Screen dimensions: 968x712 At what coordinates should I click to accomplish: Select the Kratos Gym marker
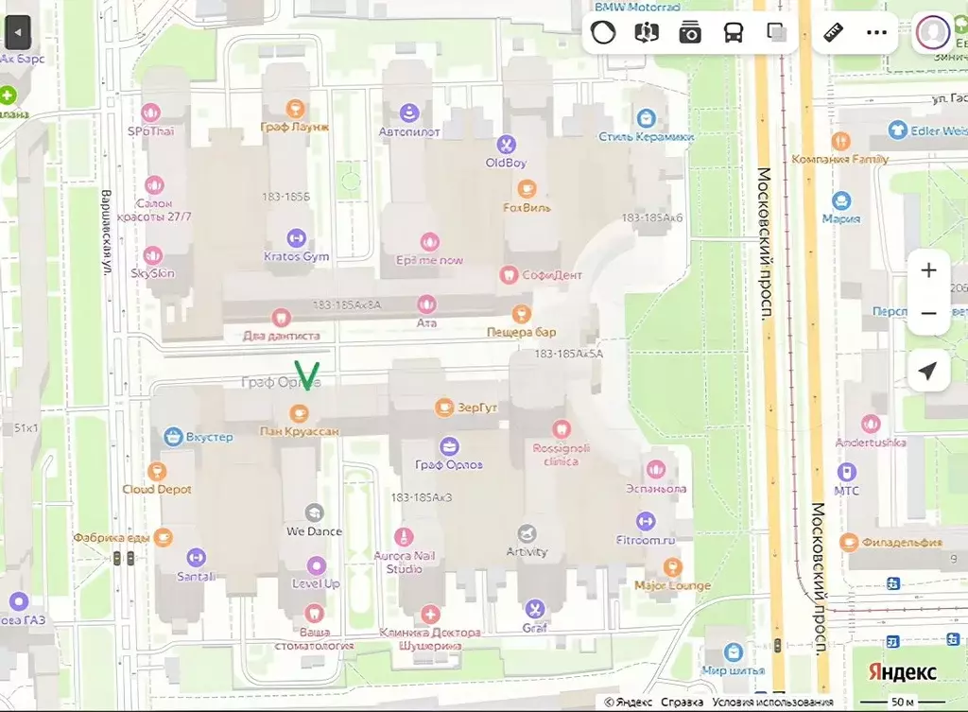(x=296, y=237)
